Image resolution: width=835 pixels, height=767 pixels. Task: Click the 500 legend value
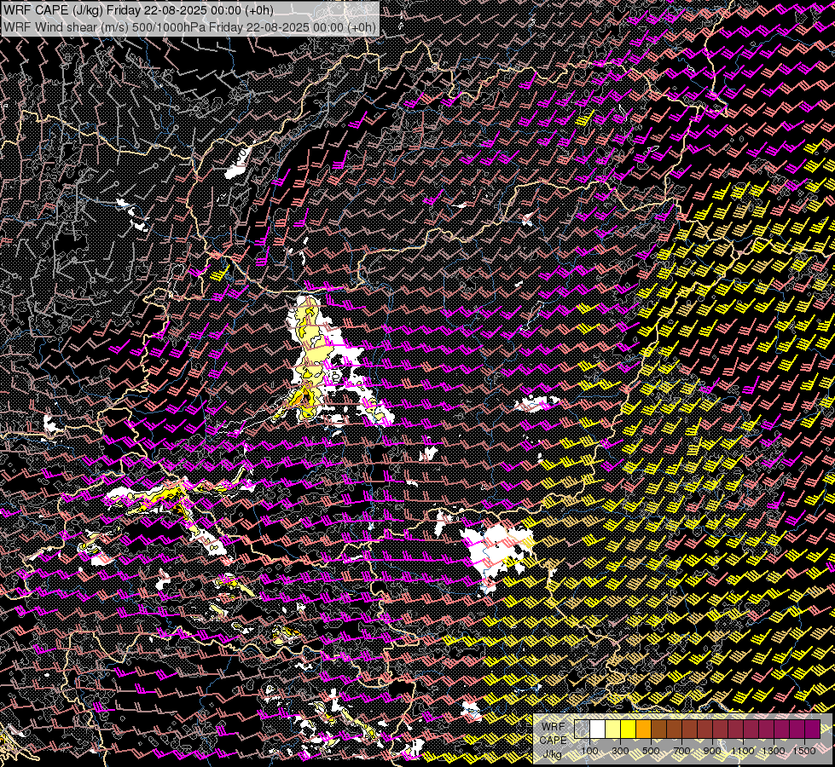click(651, 751)
